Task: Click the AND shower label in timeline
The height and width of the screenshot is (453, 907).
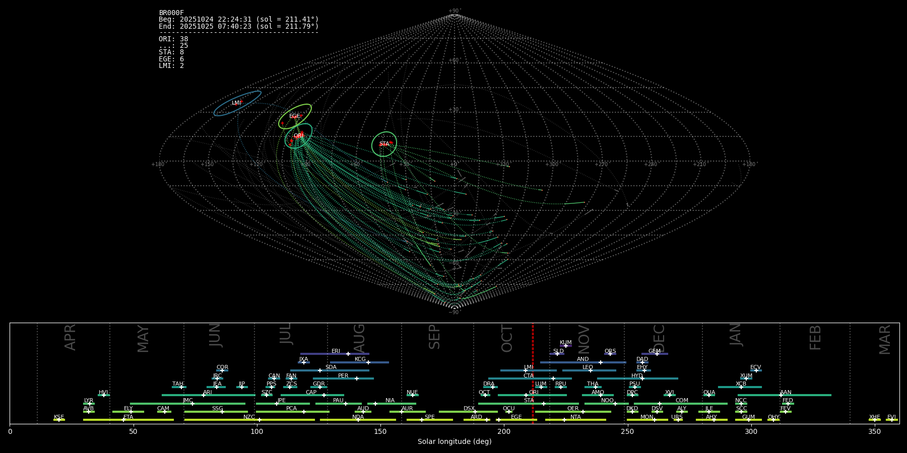Action: tap(583, 359)
